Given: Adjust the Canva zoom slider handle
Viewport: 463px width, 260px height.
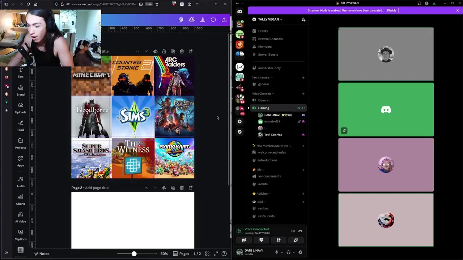Looking at the screenshot, I should tap(134, 253).
